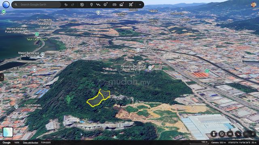The width and height of the screenshot is (259, 145).
Task: Zoom in with plus button
Action: pyautogui.click(x=253, y=134)
